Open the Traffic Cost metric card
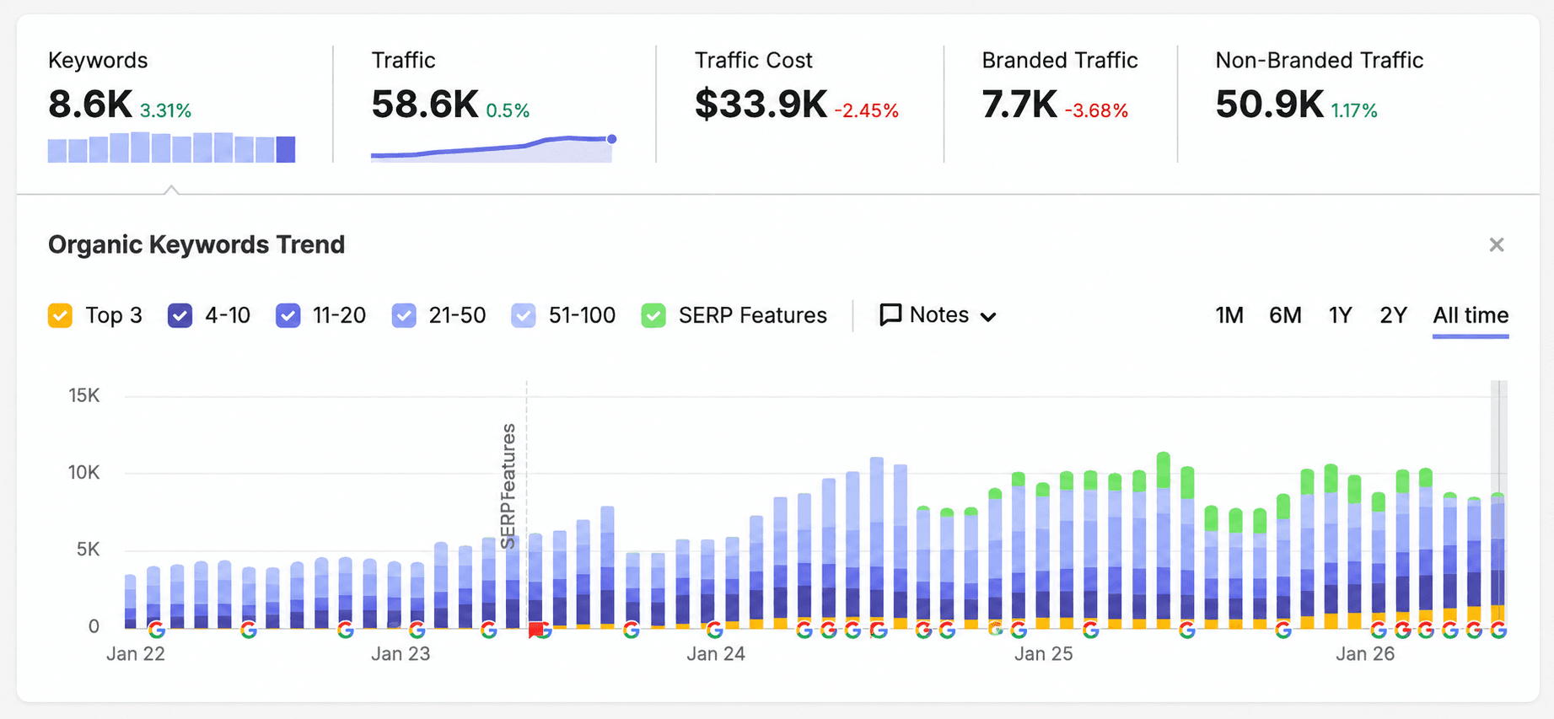Screen dimensions: 1554x719 click(x=799, y=105)
